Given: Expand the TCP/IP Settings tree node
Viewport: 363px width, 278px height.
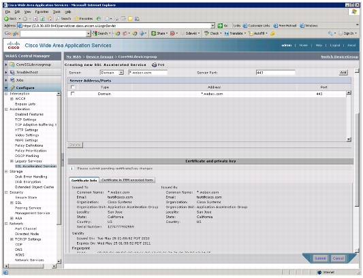Looking at the screenshot, I should tap(12, 239).
